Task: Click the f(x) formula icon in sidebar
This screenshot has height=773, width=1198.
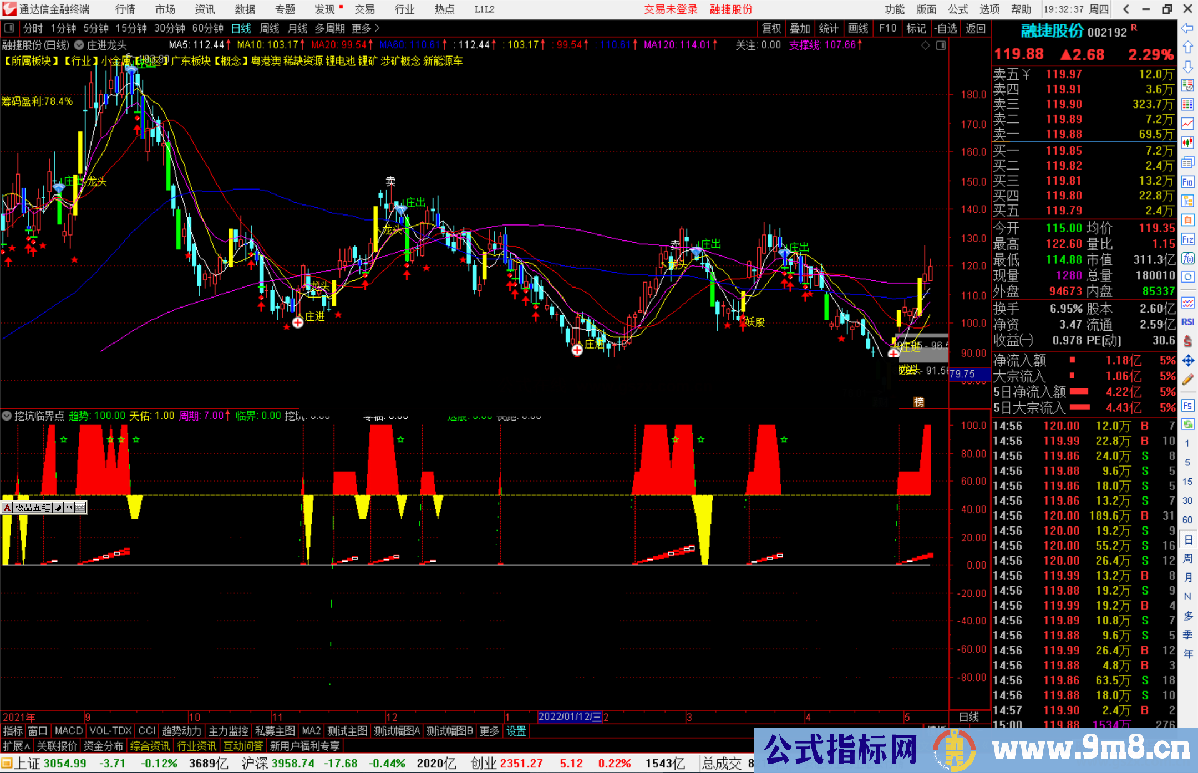Action: pyautogui.click(x=1187, y=258)
